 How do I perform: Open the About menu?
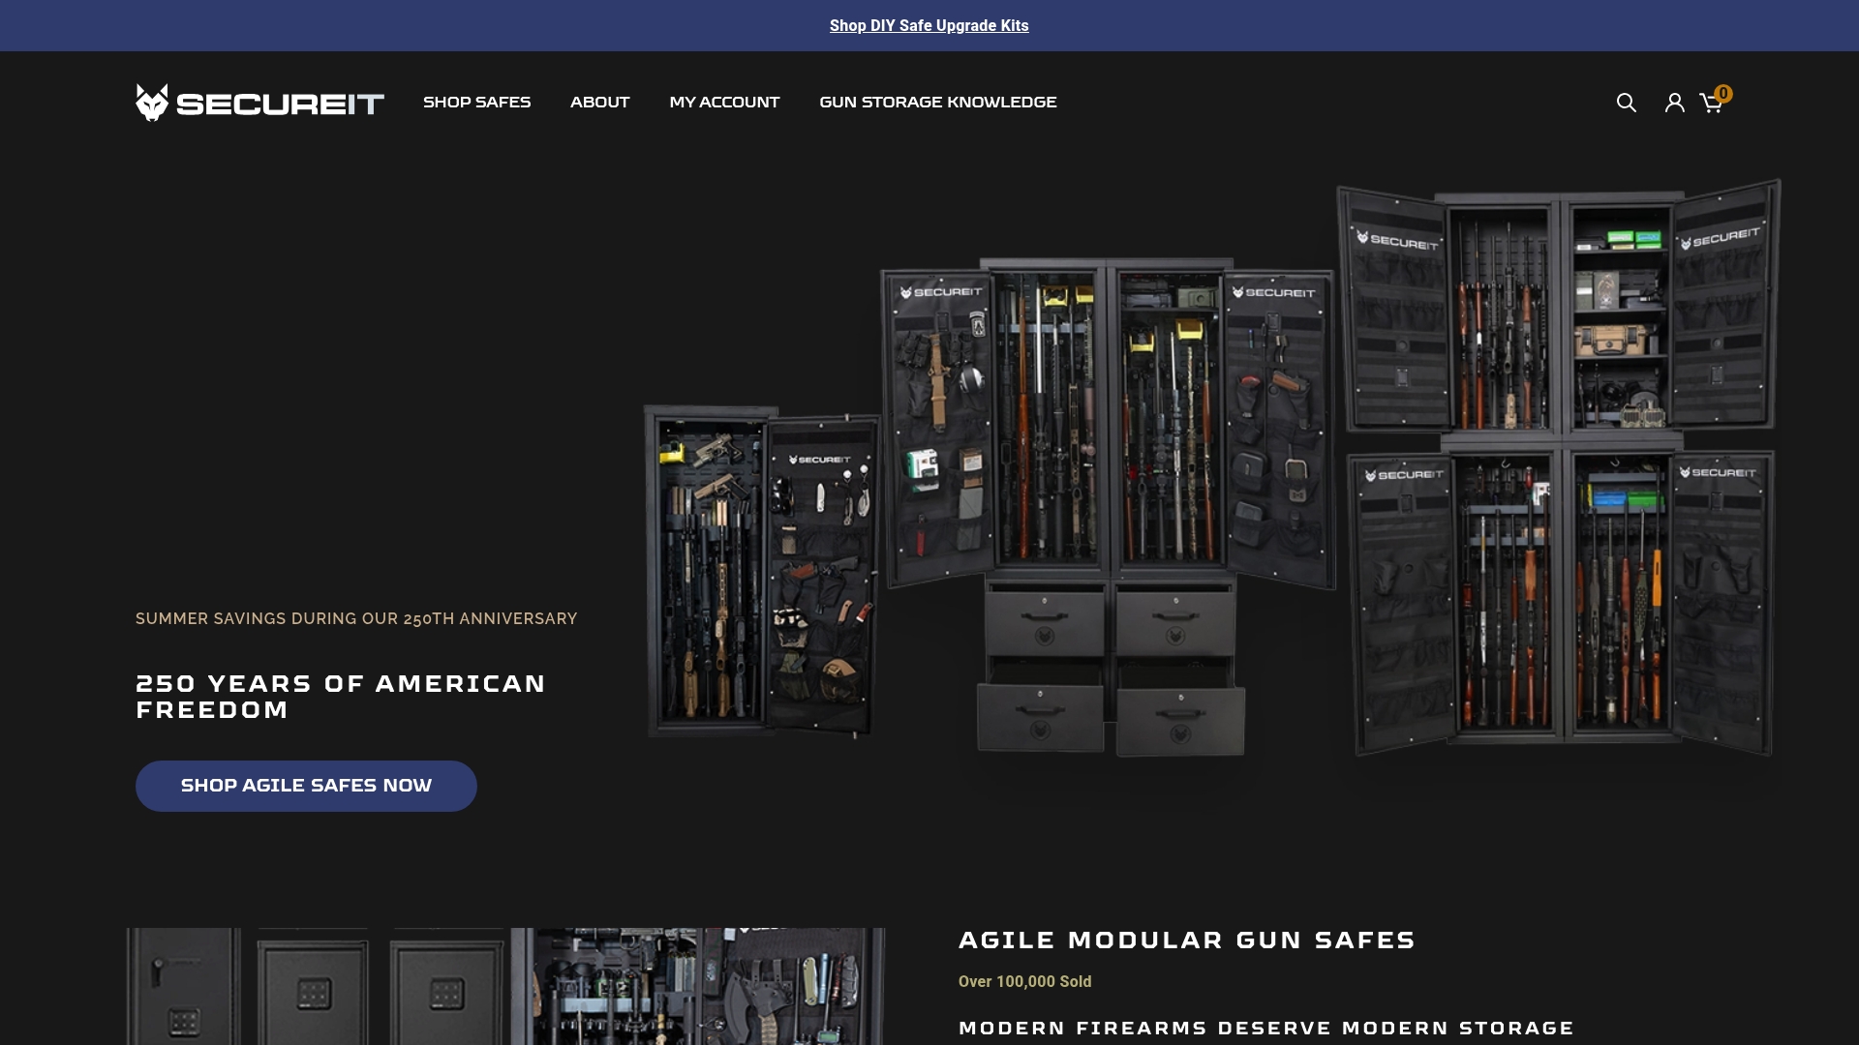(599, 103)
